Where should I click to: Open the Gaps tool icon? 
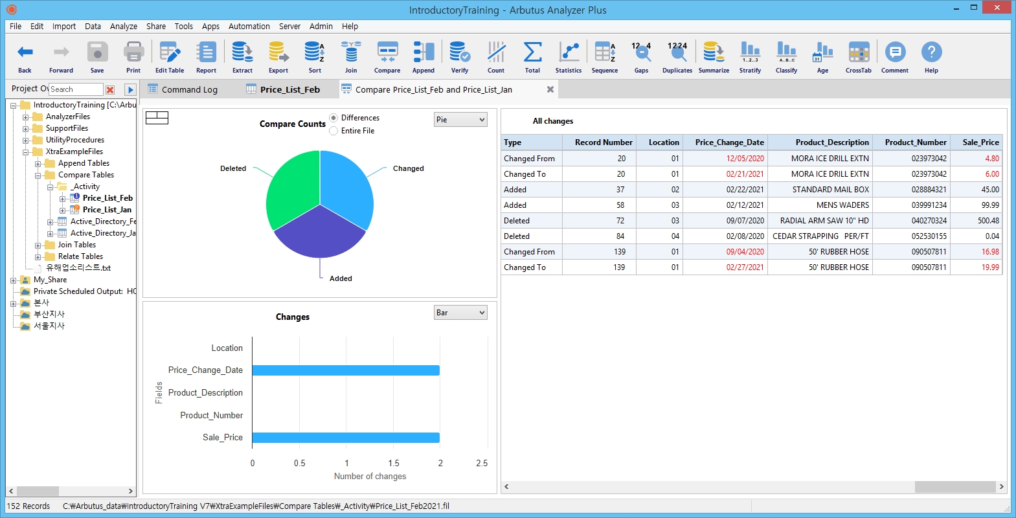(641, 52)
